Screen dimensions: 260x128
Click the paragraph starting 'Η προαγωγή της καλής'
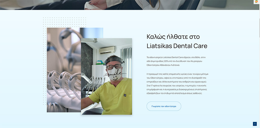[x=177, y=84]
